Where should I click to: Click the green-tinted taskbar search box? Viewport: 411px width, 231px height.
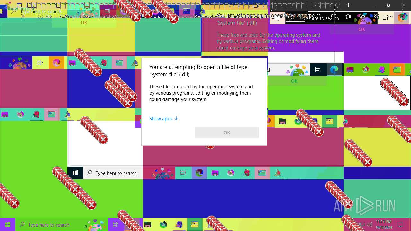[x=62, y=225]
